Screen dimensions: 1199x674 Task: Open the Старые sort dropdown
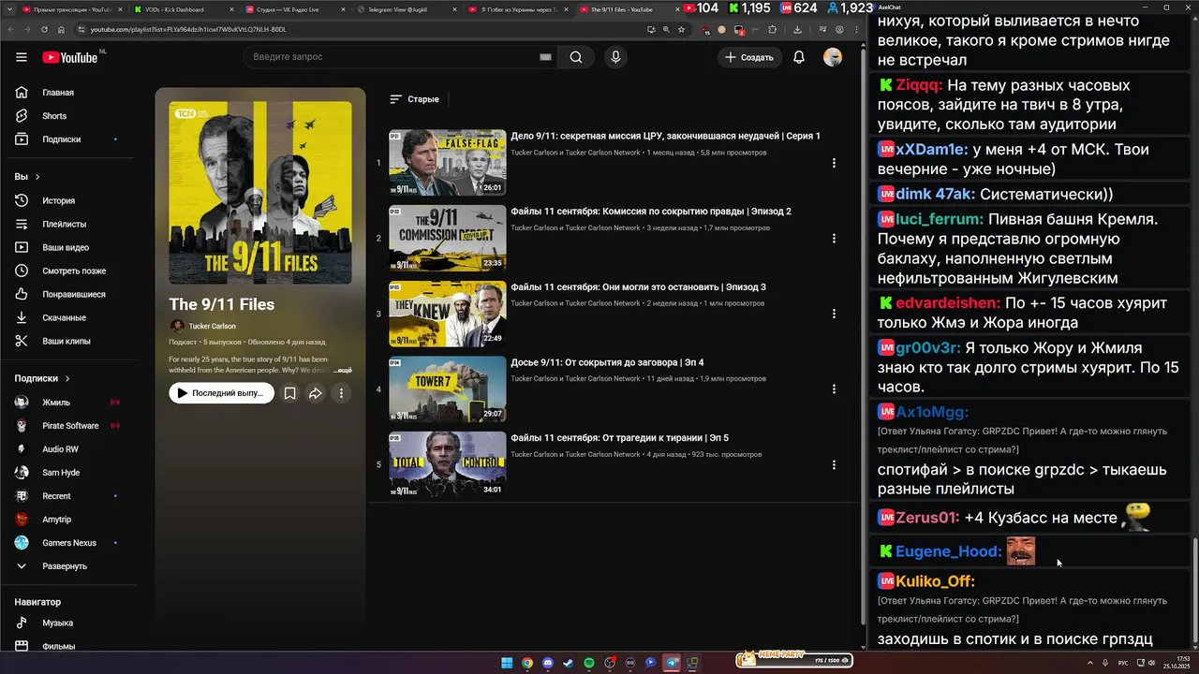point(414,99)
